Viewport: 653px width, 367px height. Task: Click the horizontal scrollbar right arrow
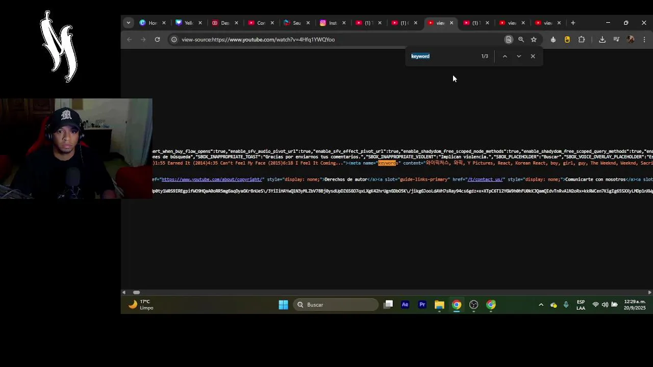(649, 292)
